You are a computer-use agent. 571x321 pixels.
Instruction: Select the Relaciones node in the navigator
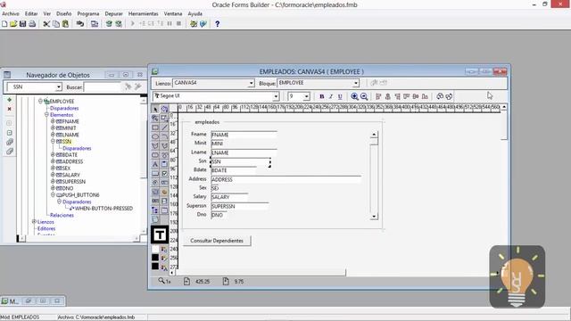[62, 215]
